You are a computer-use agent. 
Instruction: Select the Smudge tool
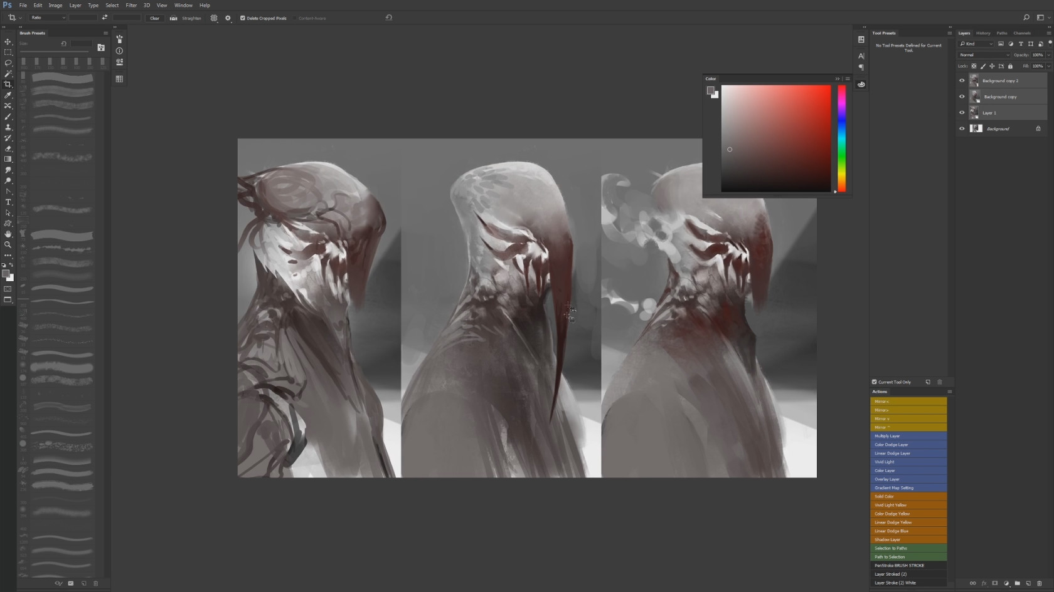pyautogui.click(x=8, y=170)
